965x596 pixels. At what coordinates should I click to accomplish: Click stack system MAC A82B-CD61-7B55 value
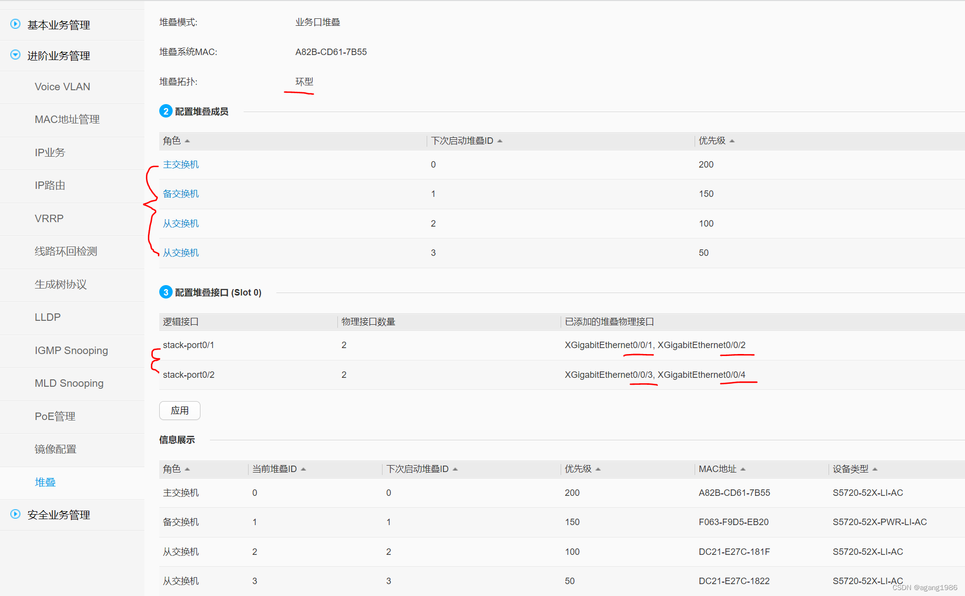pyautogui.click(x=331, y=52)
